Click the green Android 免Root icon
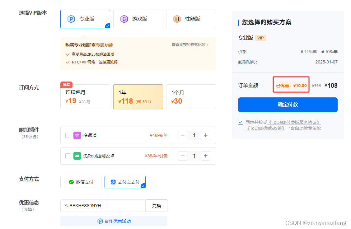This screenshot has width=351, height=229. [77, 156]
